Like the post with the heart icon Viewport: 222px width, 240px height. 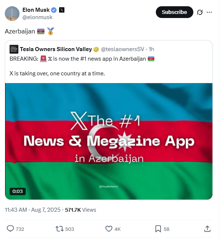pos(109,229)
